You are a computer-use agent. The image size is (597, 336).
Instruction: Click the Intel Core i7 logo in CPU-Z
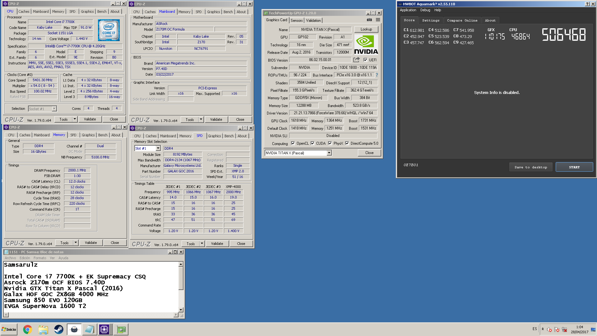[x=109, y=30]
